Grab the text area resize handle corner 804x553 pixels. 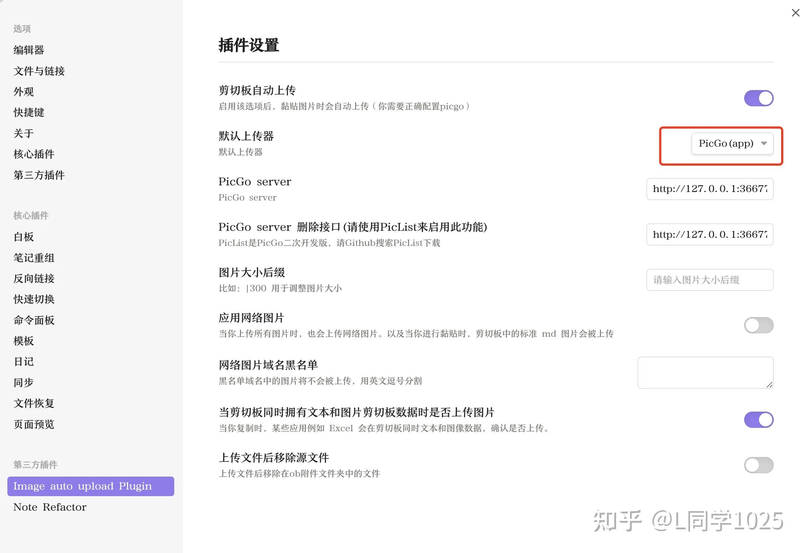click(x=769, y=385)
